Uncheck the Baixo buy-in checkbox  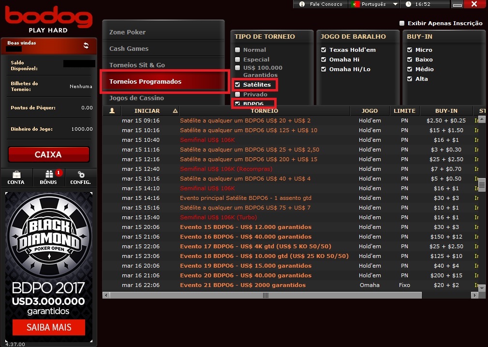[x=410, y=60]
